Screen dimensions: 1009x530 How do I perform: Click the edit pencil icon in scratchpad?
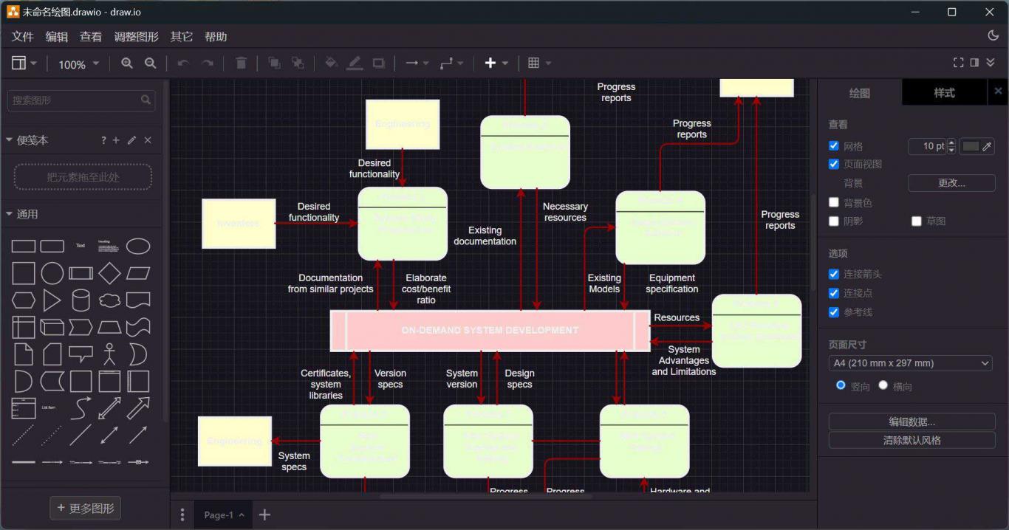(x=131, y=140)
